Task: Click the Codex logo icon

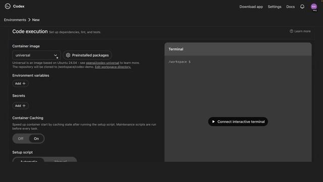Action: (8, 7)
